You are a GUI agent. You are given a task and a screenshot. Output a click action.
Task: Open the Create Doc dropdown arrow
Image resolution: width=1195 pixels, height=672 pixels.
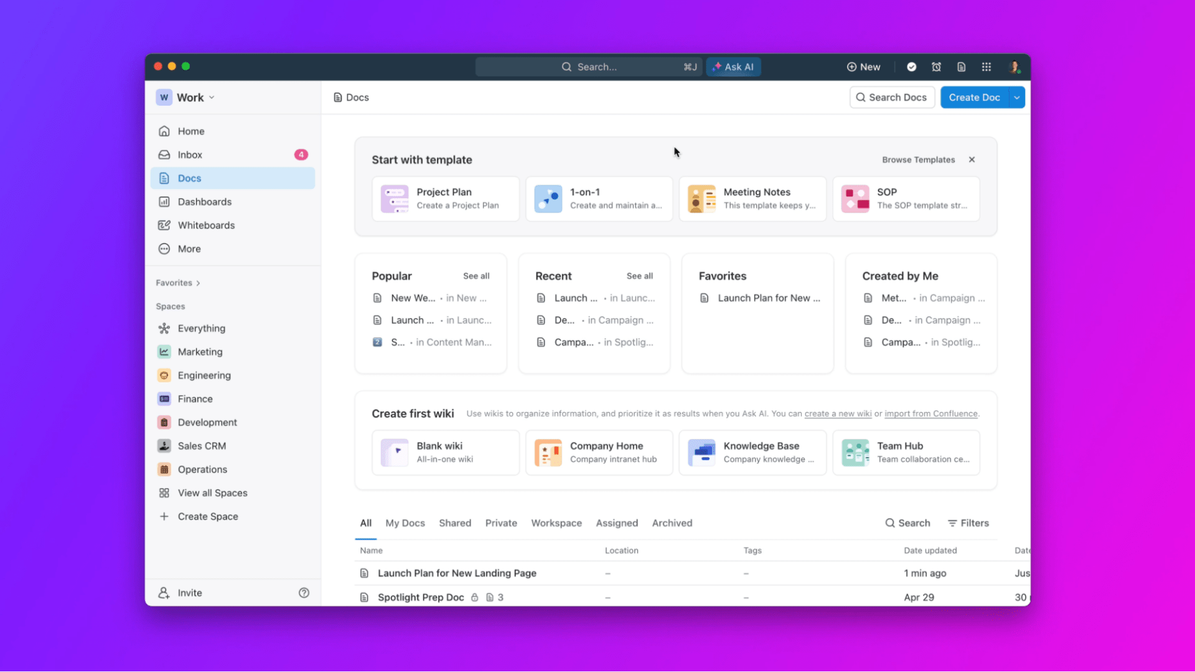[1016, 97]
